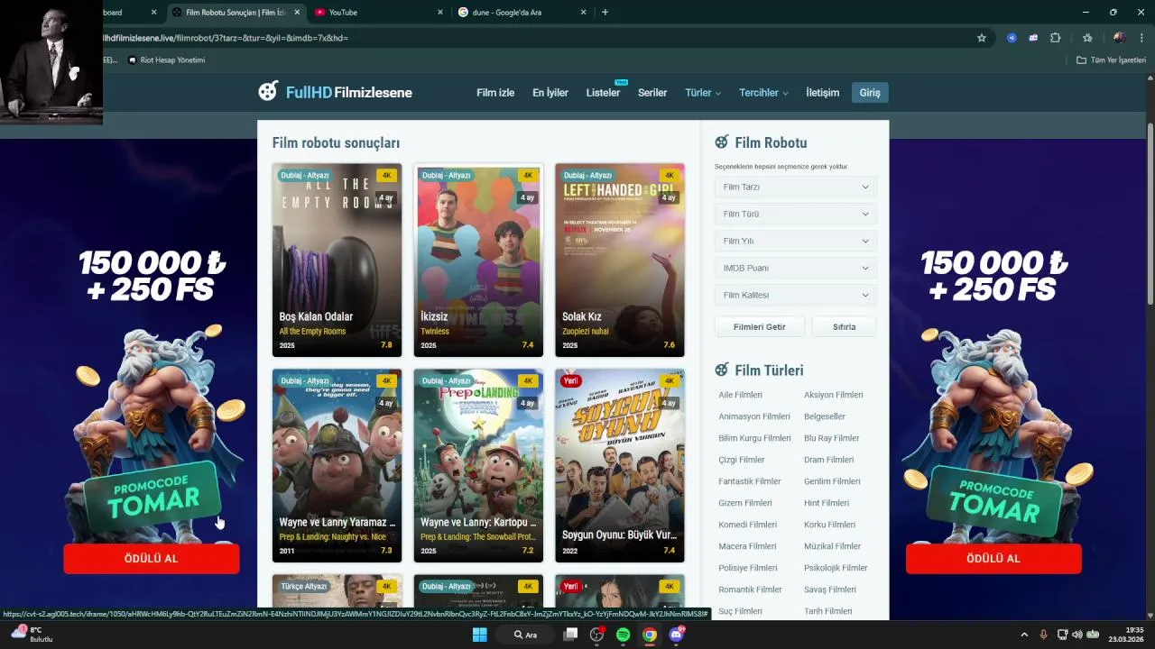This screenshot has height=649, width=1155.
Task: Switch to dune Google search tab
Action: [x=522, y=13]
